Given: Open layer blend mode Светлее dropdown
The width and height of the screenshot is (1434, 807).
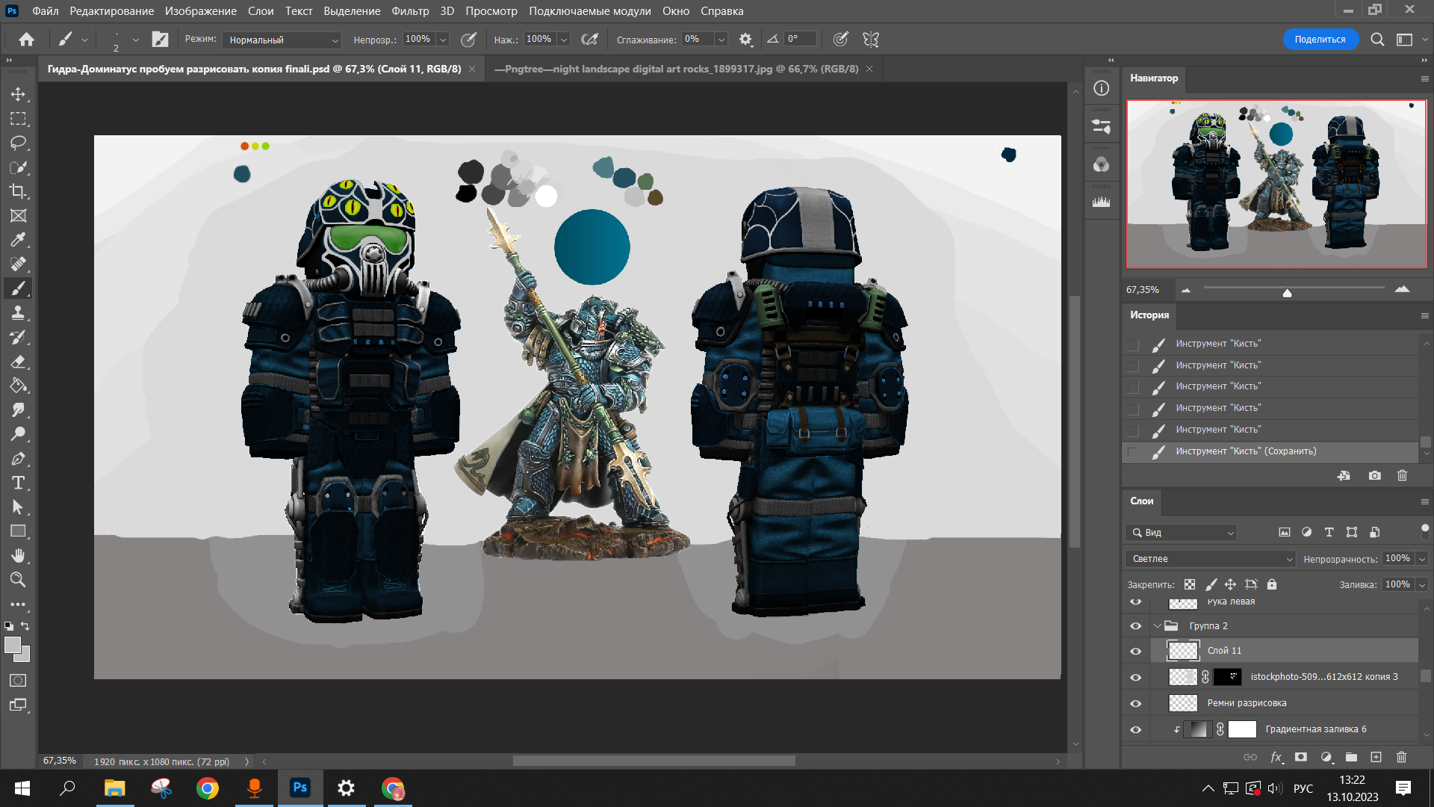Looking at the screenshot, I should 1210,559.
